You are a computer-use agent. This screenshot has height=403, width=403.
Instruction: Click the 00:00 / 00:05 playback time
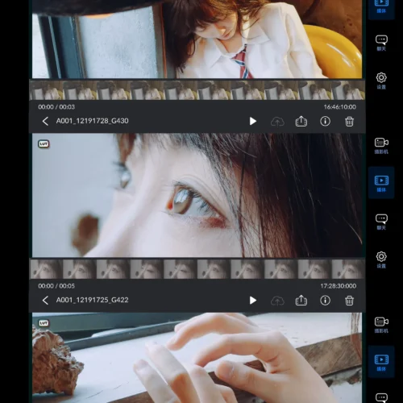[x=56, y=286]
